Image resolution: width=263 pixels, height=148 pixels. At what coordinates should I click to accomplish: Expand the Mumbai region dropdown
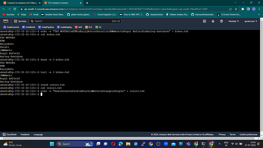(x=233, y=21)
